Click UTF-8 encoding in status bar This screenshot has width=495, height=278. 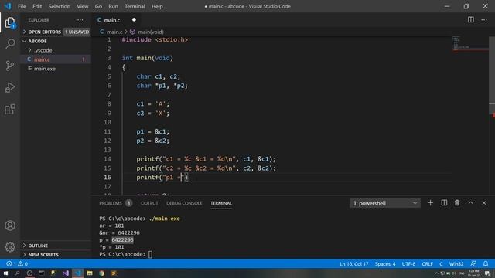(408, 263)
